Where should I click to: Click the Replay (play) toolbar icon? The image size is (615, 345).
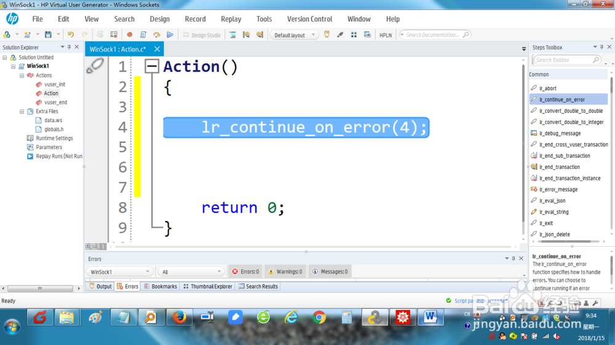pos(170,35)
